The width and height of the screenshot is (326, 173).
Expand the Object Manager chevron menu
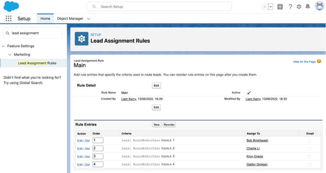89,19
